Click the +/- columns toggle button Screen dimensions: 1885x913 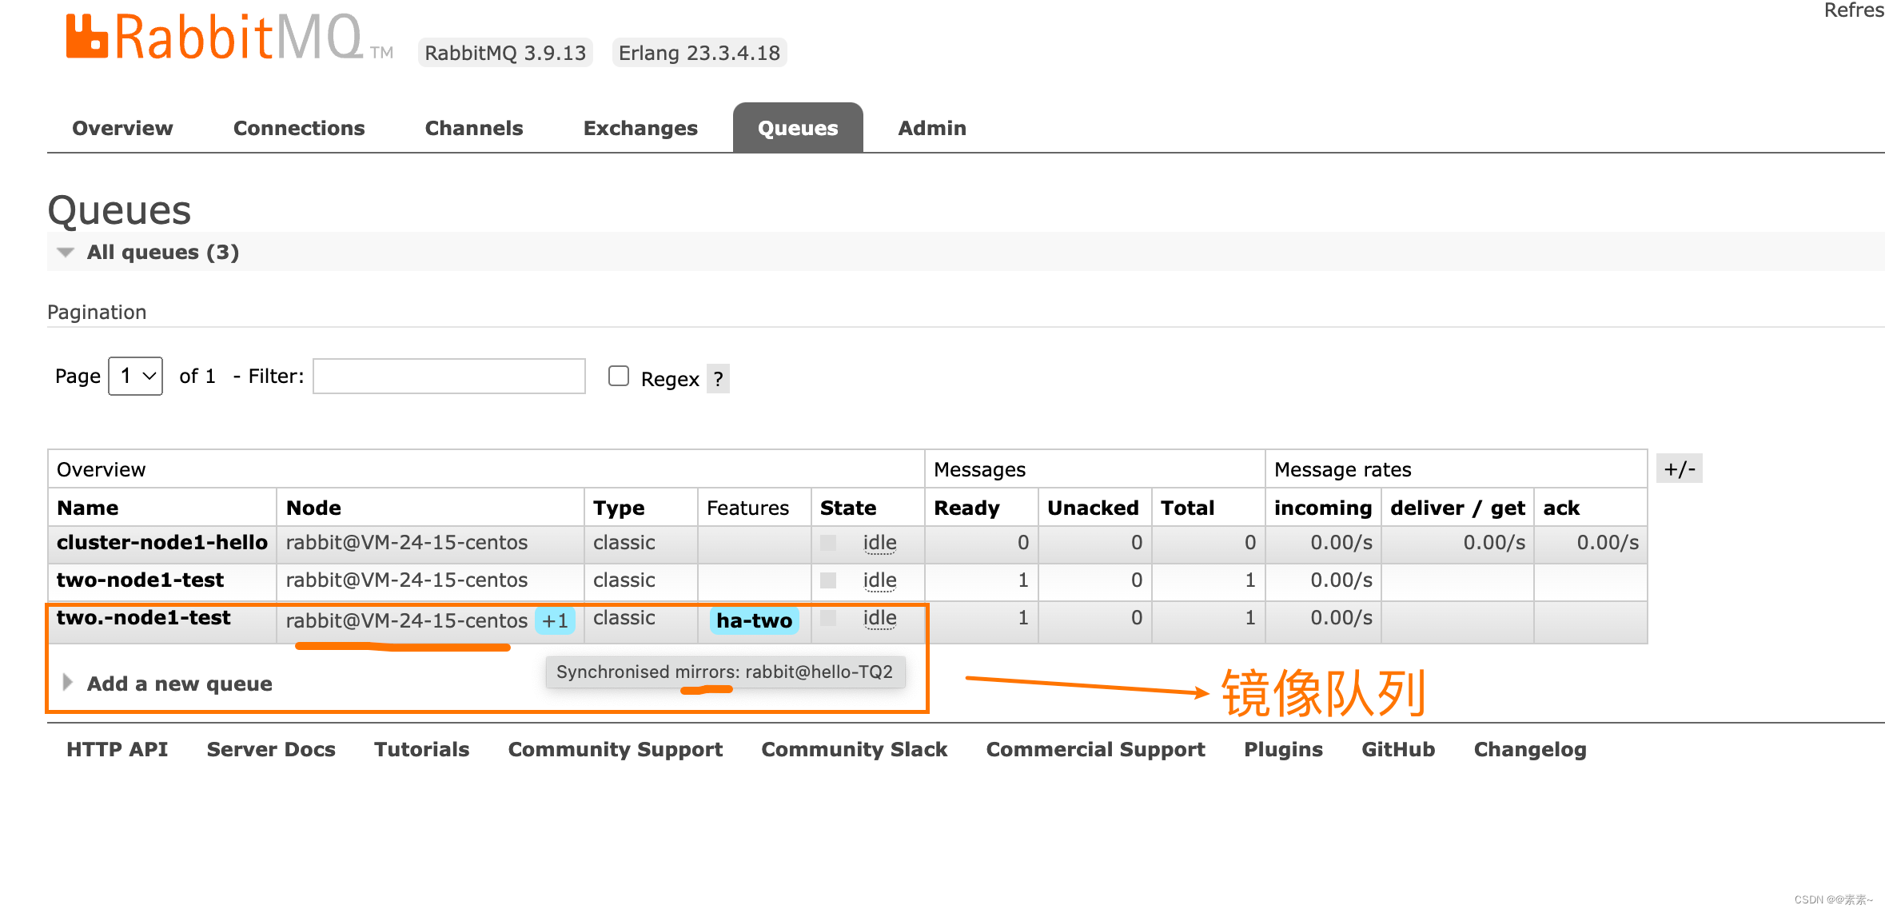coord(1679,469)
